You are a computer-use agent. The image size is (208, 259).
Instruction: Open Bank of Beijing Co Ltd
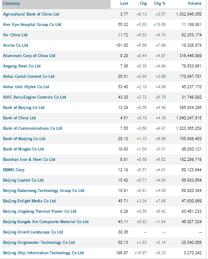pyautogui.click(x=24, y=108)
